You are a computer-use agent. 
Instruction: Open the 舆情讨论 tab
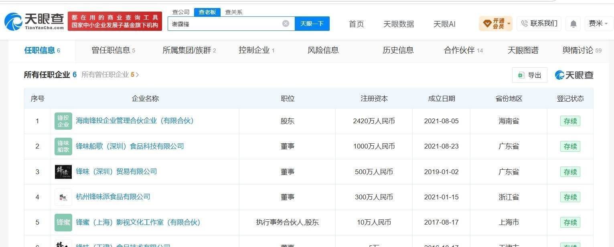click(582, 50)
